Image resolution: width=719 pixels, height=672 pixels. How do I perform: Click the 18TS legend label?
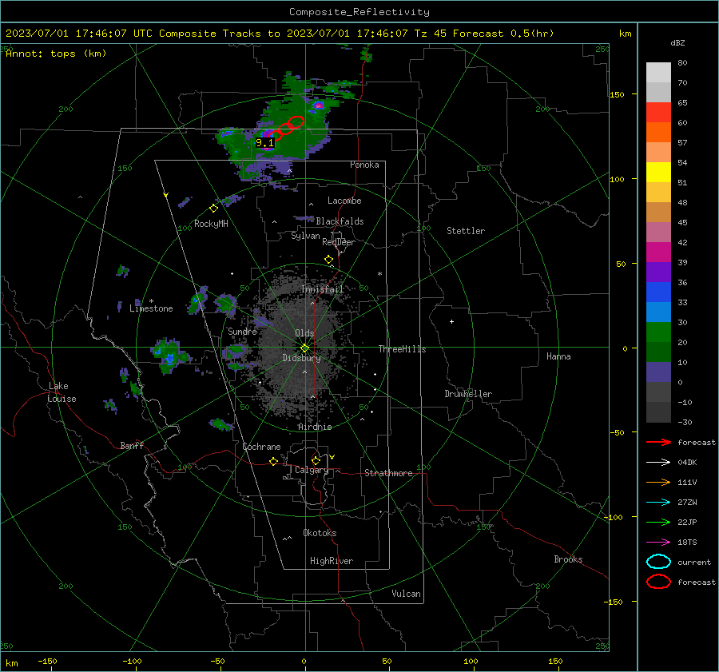point(687,543)
